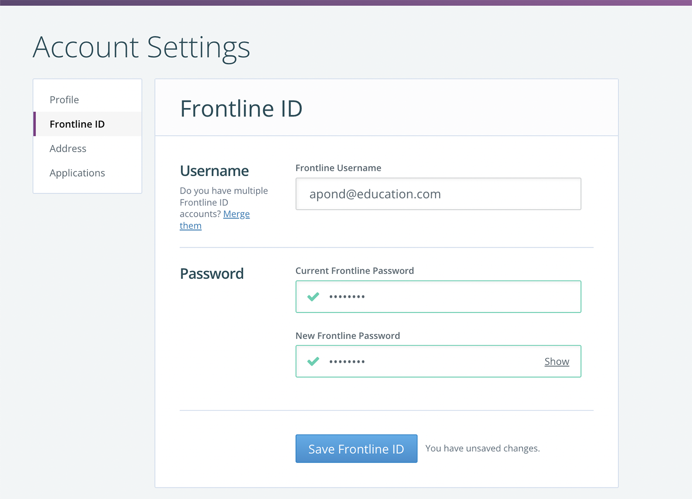692x499 pixels.
Task: Click the Frontline ID panel heading
Action: (241, 109)
